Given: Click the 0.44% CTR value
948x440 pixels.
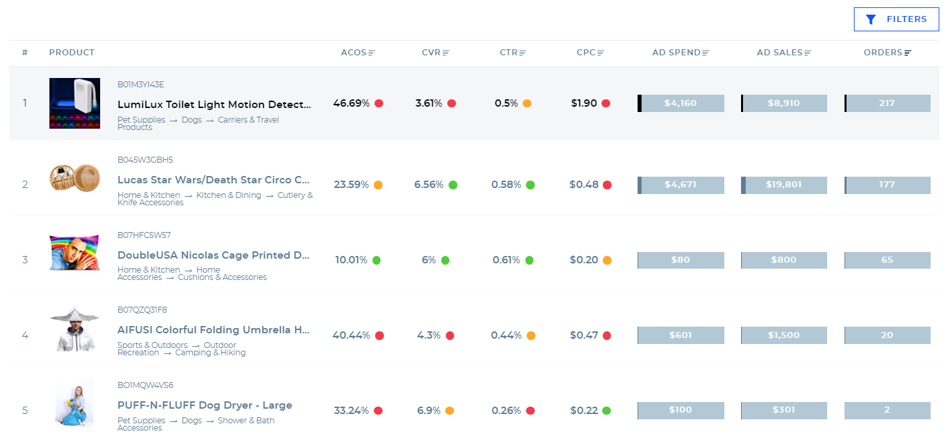Looking at the screenshot, I should click(x=506, y=335).
